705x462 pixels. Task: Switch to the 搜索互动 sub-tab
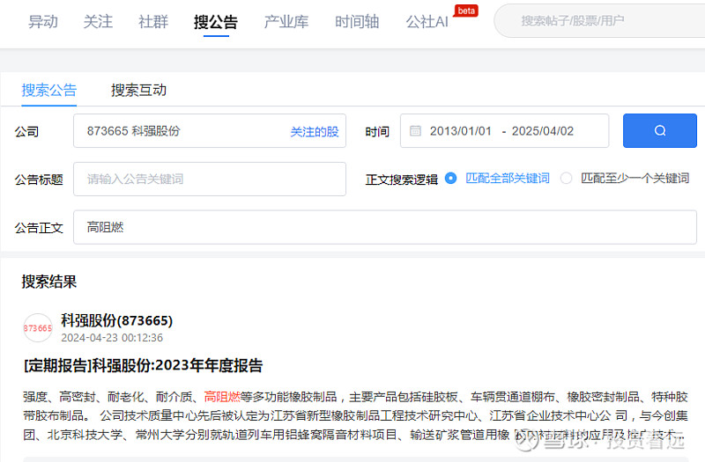click(138, 91)
